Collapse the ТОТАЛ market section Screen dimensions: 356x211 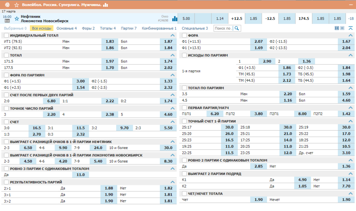pyautogui.click(x=172, y=55)
